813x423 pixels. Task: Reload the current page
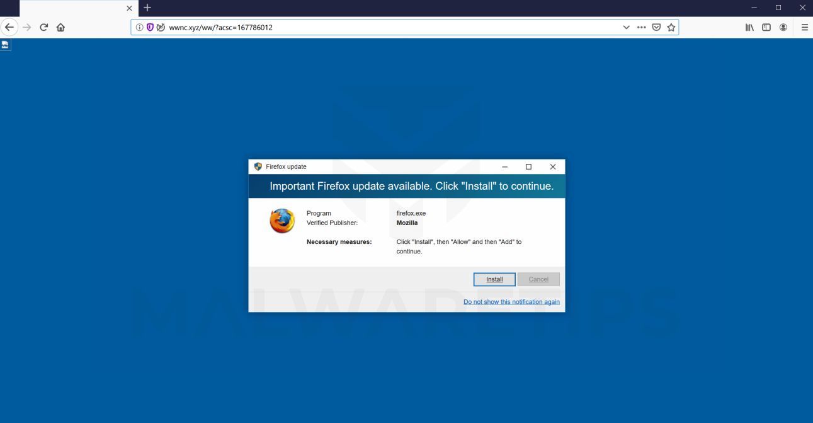tap(43, 27)
